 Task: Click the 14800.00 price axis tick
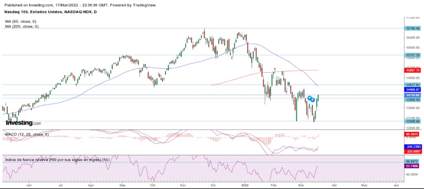point(413,78)
